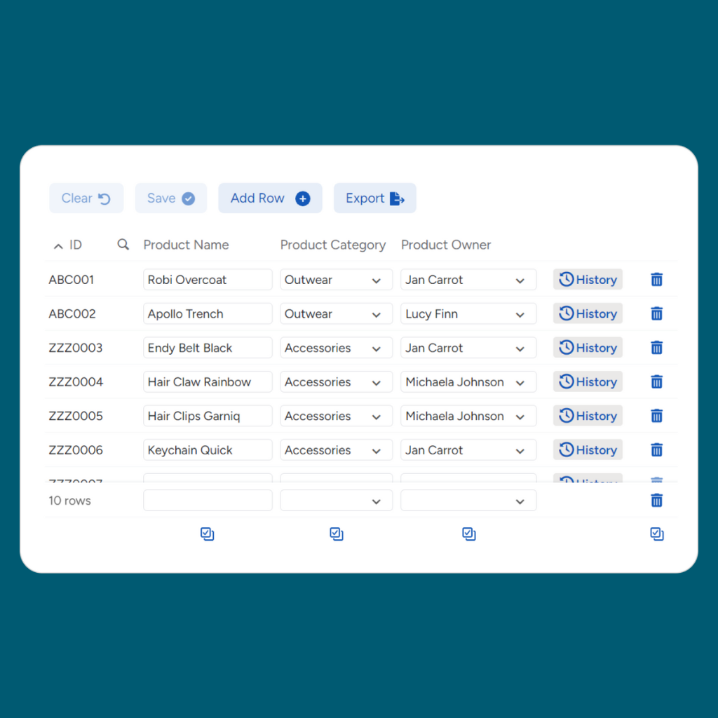Open History for ZZZ0005 Hair Clips row

[588, 416]
